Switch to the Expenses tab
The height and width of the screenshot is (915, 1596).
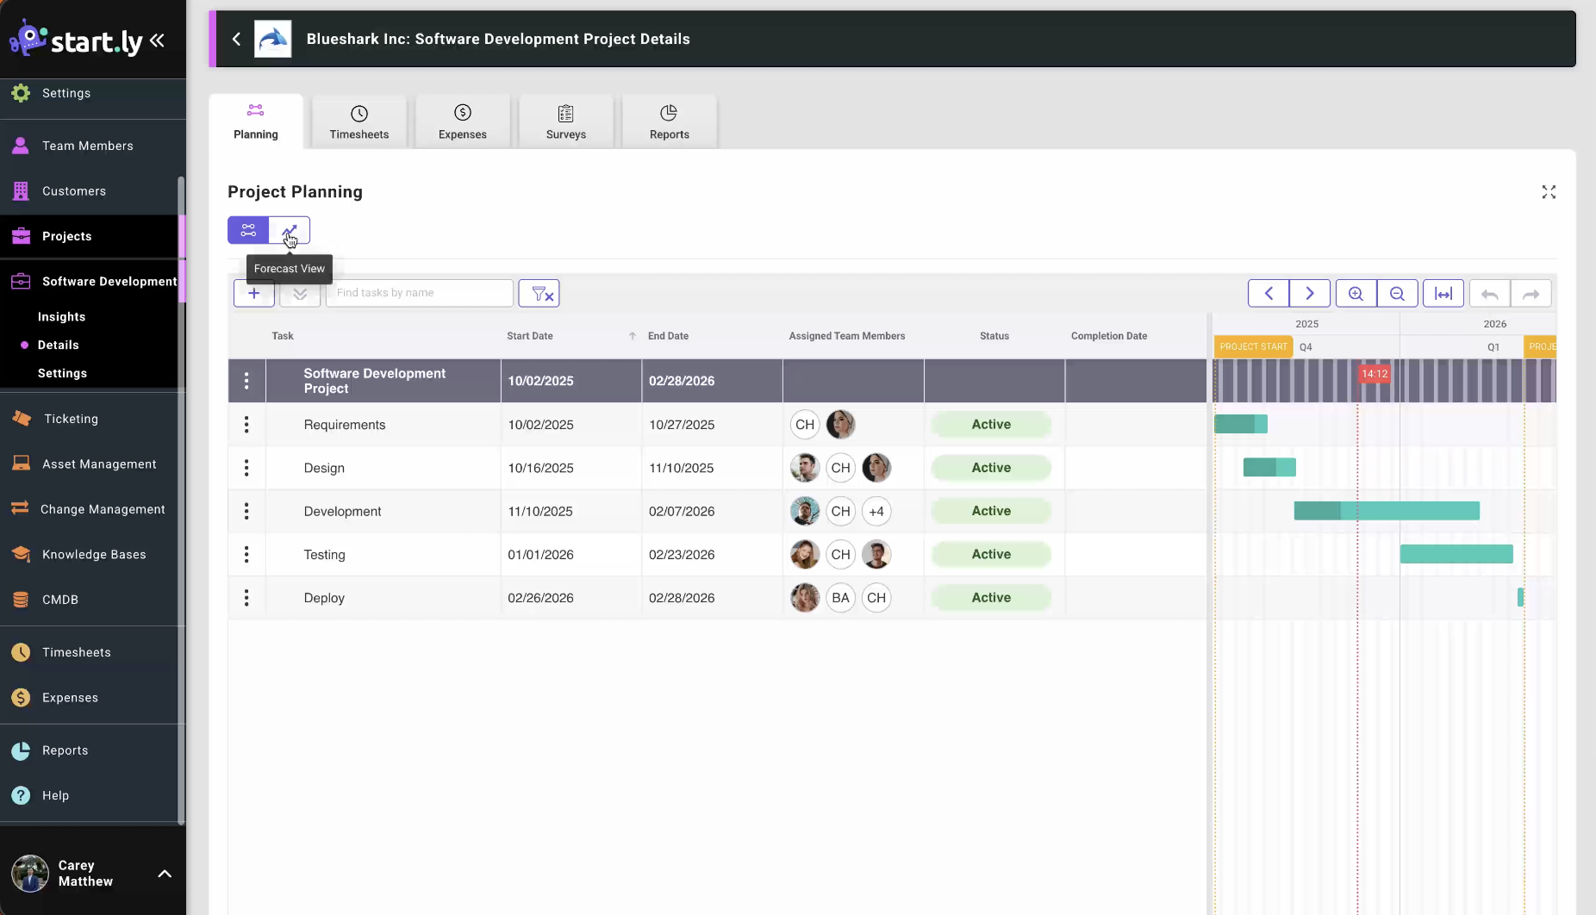click(462, 121)
